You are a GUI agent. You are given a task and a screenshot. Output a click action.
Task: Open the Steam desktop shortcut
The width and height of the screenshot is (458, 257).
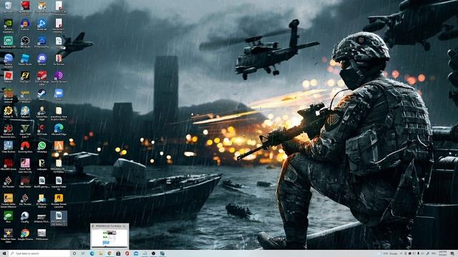click(x=42, y=94)
